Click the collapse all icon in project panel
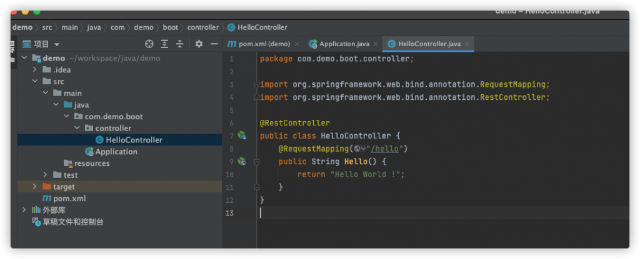The width and height of the screenshot is (640, 259). [x=180, y=44]
